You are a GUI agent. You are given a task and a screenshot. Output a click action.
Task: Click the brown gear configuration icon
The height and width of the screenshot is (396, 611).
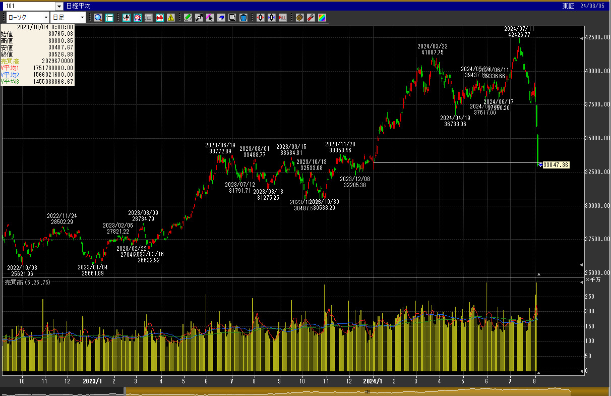pyautogui.click(x=299, y=18)
